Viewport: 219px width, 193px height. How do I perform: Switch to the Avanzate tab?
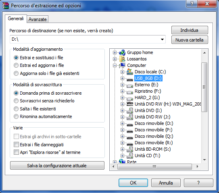38,19
